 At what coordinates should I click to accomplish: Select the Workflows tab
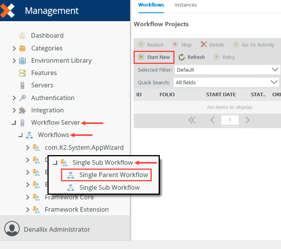pyautogui.click(x=151, y=5)
